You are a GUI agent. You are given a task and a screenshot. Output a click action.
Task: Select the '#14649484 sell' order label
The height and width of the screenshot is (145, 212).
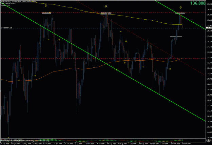[6, 28]
